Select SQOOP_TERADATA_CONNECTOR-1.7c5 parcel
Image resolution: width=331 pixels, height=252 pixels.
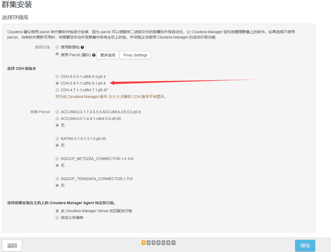57,179
